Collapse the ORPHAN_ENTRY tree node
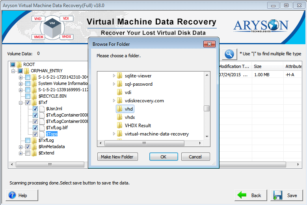Screen dimensions: 307x205 pos(13,71)
